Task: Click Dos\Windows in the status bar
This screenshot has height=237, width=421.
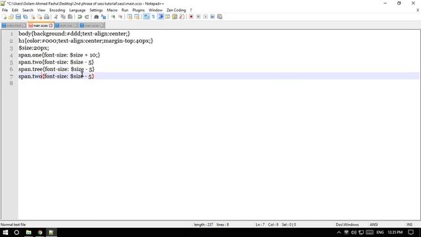Action: coord(347,224)
